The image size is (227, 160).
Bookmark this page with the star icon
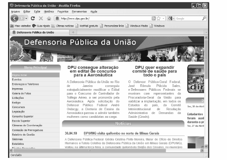pyautogui.click(x=159, y=19)
